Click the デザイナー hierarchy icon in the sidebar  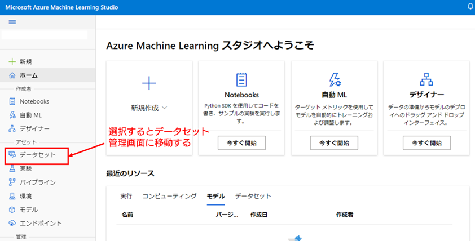(12, 128)
